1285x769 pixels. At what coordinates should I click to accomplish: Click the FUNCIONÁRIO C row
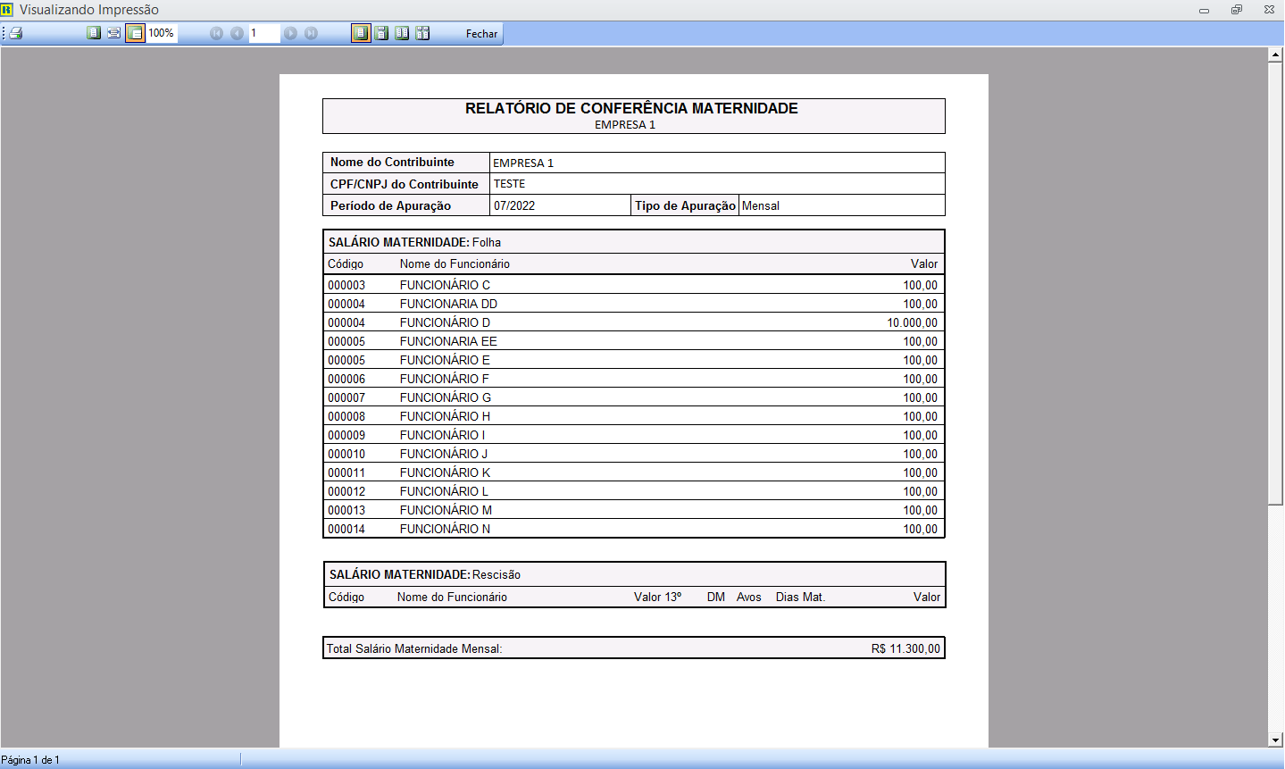pos(633,285)
